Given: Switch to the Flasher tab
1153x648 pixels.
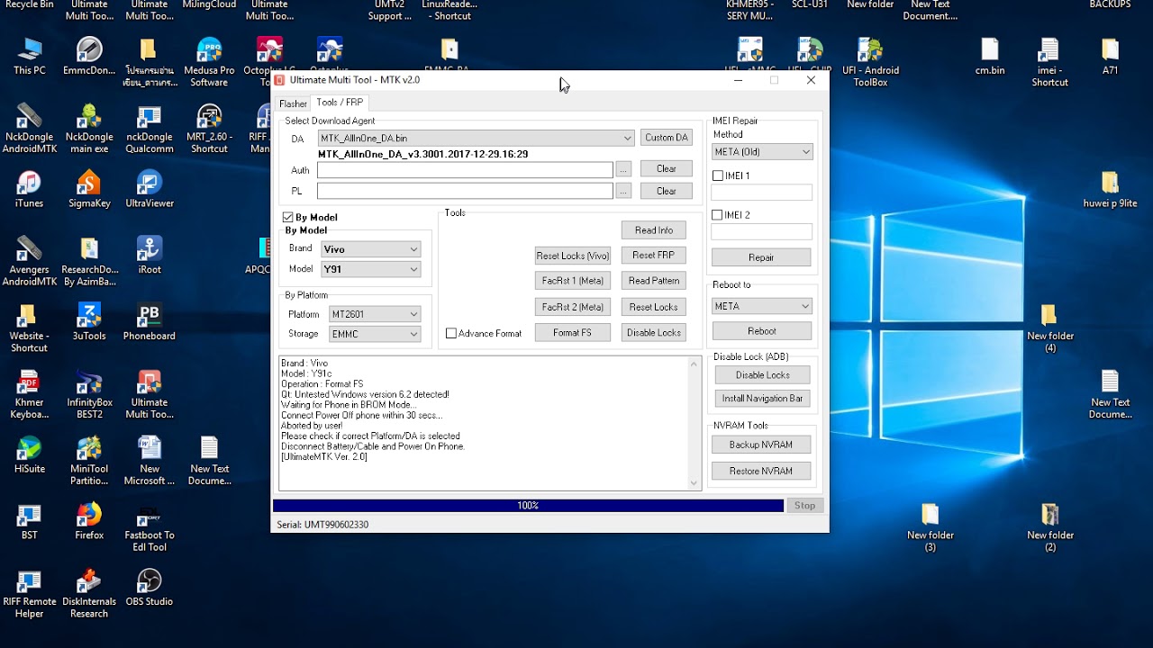Looking at the screenshot, I should pyautogui.click(x=293, y=103).
